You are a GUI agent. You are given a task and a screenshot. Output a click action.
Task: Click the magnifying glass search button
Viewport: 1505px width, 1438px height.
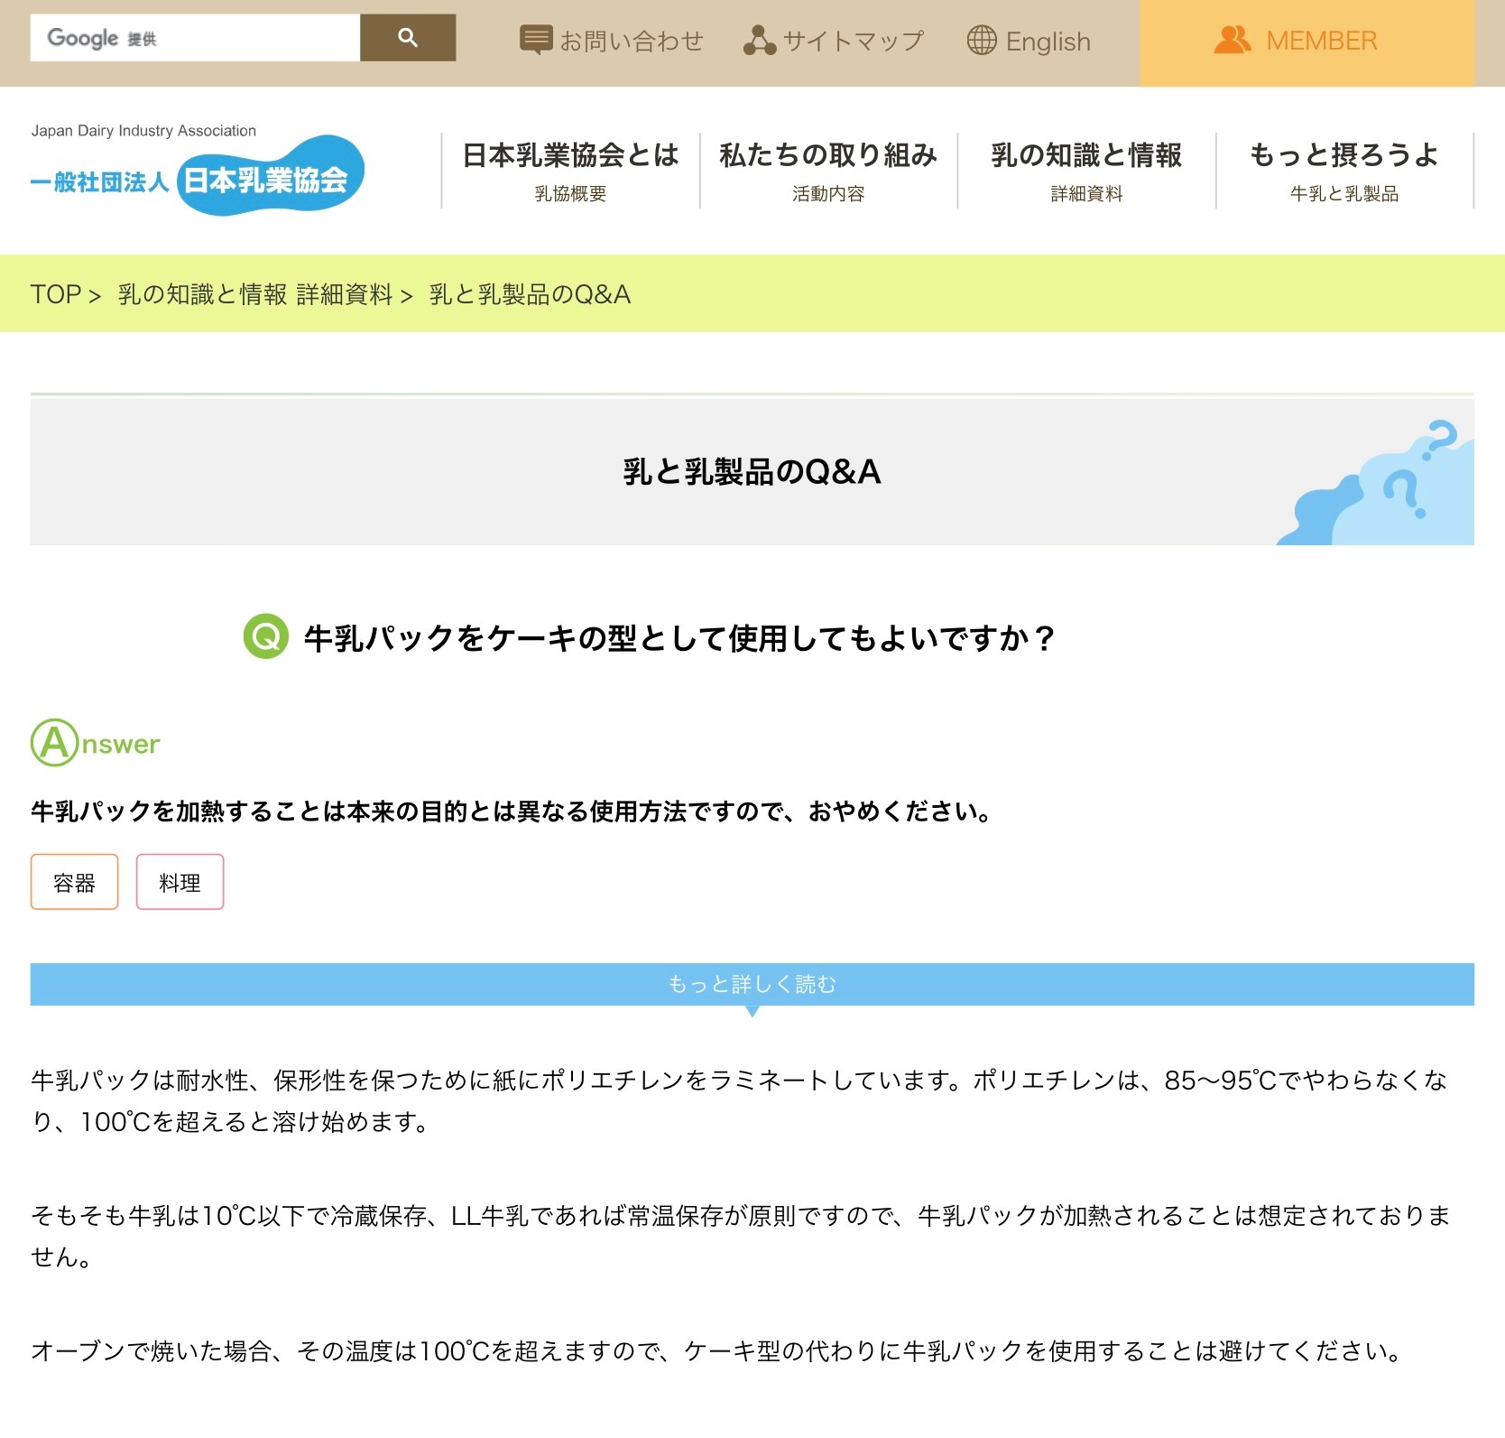point(407,38)
